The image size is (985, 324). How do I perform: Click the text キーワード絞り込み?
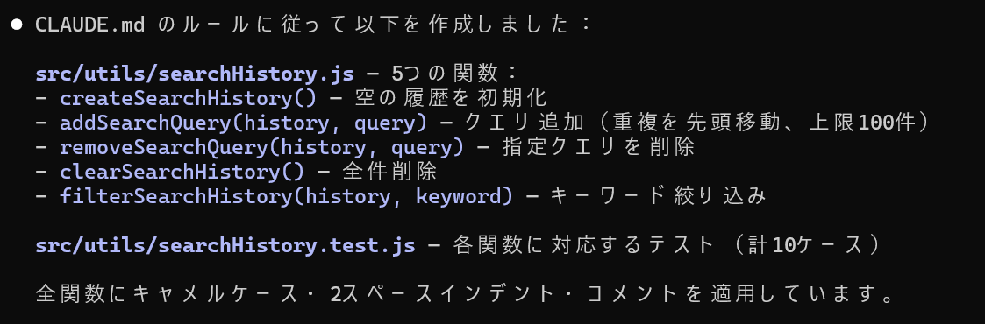659,196
